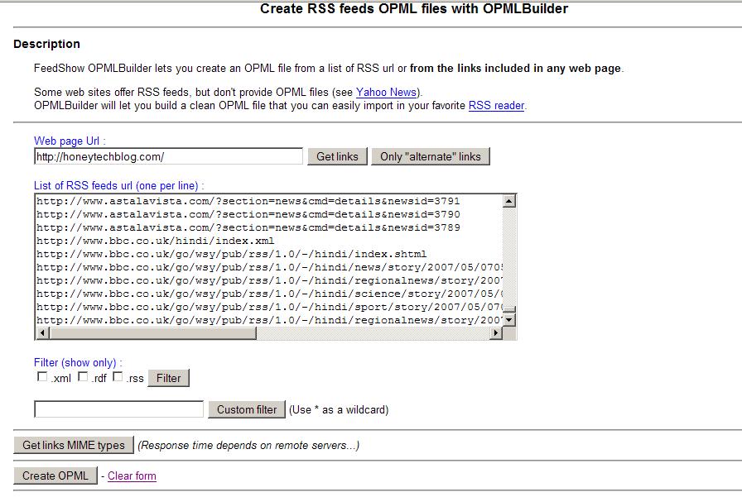
Task: Click the up arrow of feeds list scrollbar
Action: (x=508, y=201)
